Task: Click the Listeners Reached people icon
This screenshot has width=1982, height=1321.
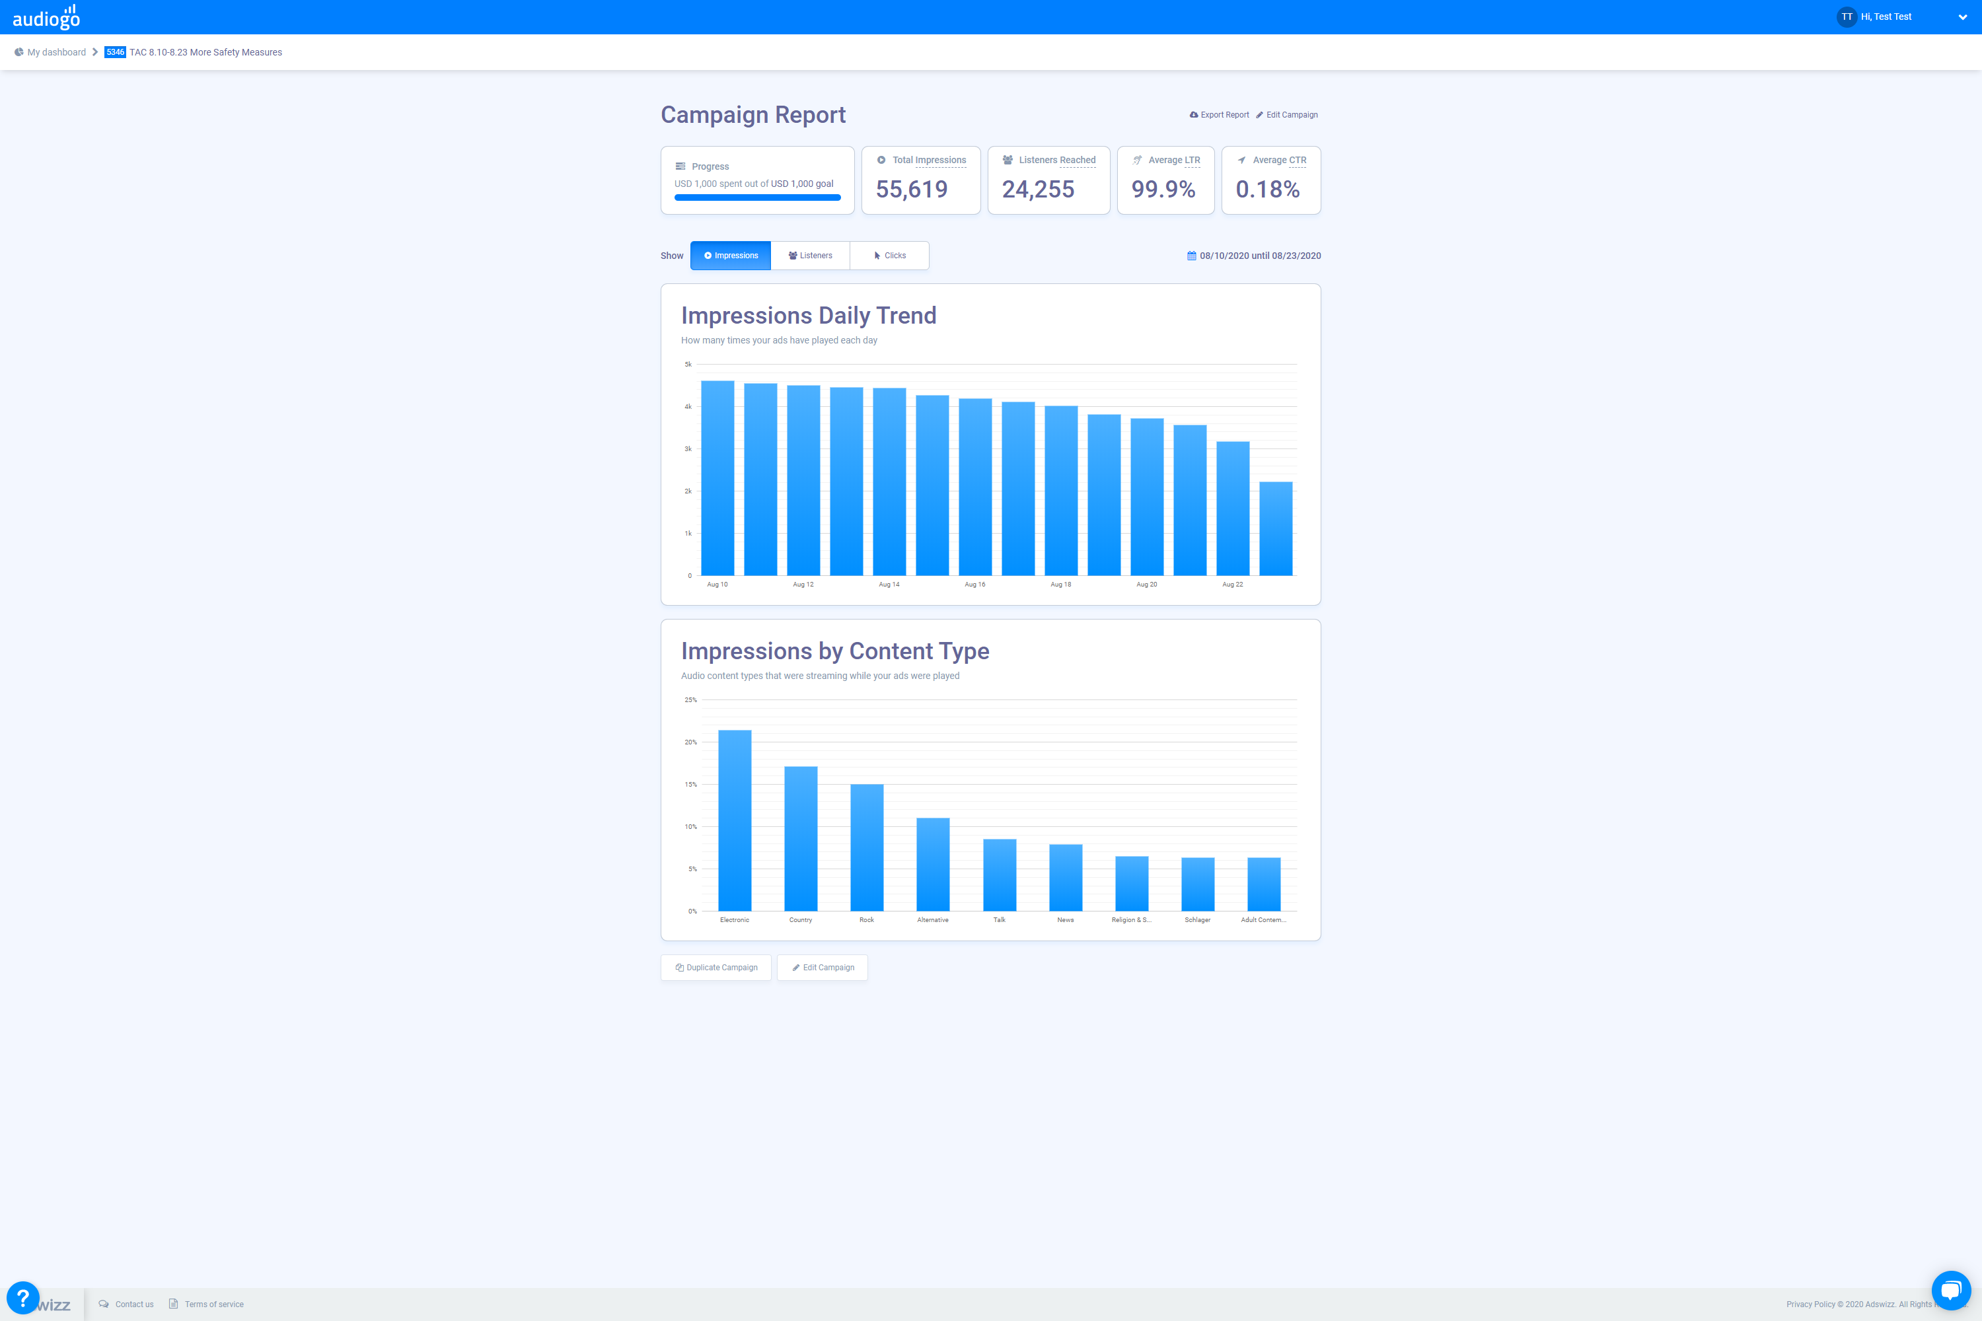Action: [x=1007, y=160]
